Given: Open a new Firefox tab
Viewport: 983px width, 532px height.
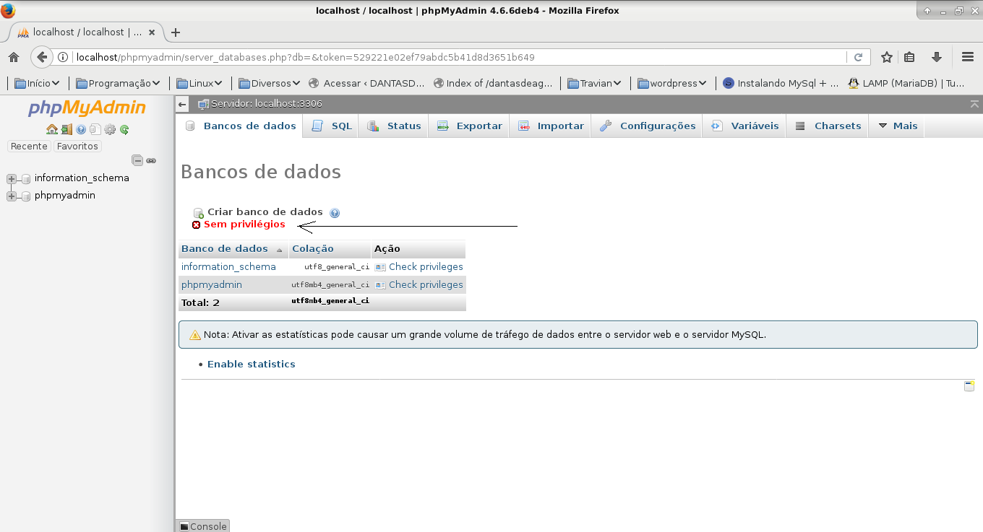Looking at the screenshot, I should [x=175, y=32].
